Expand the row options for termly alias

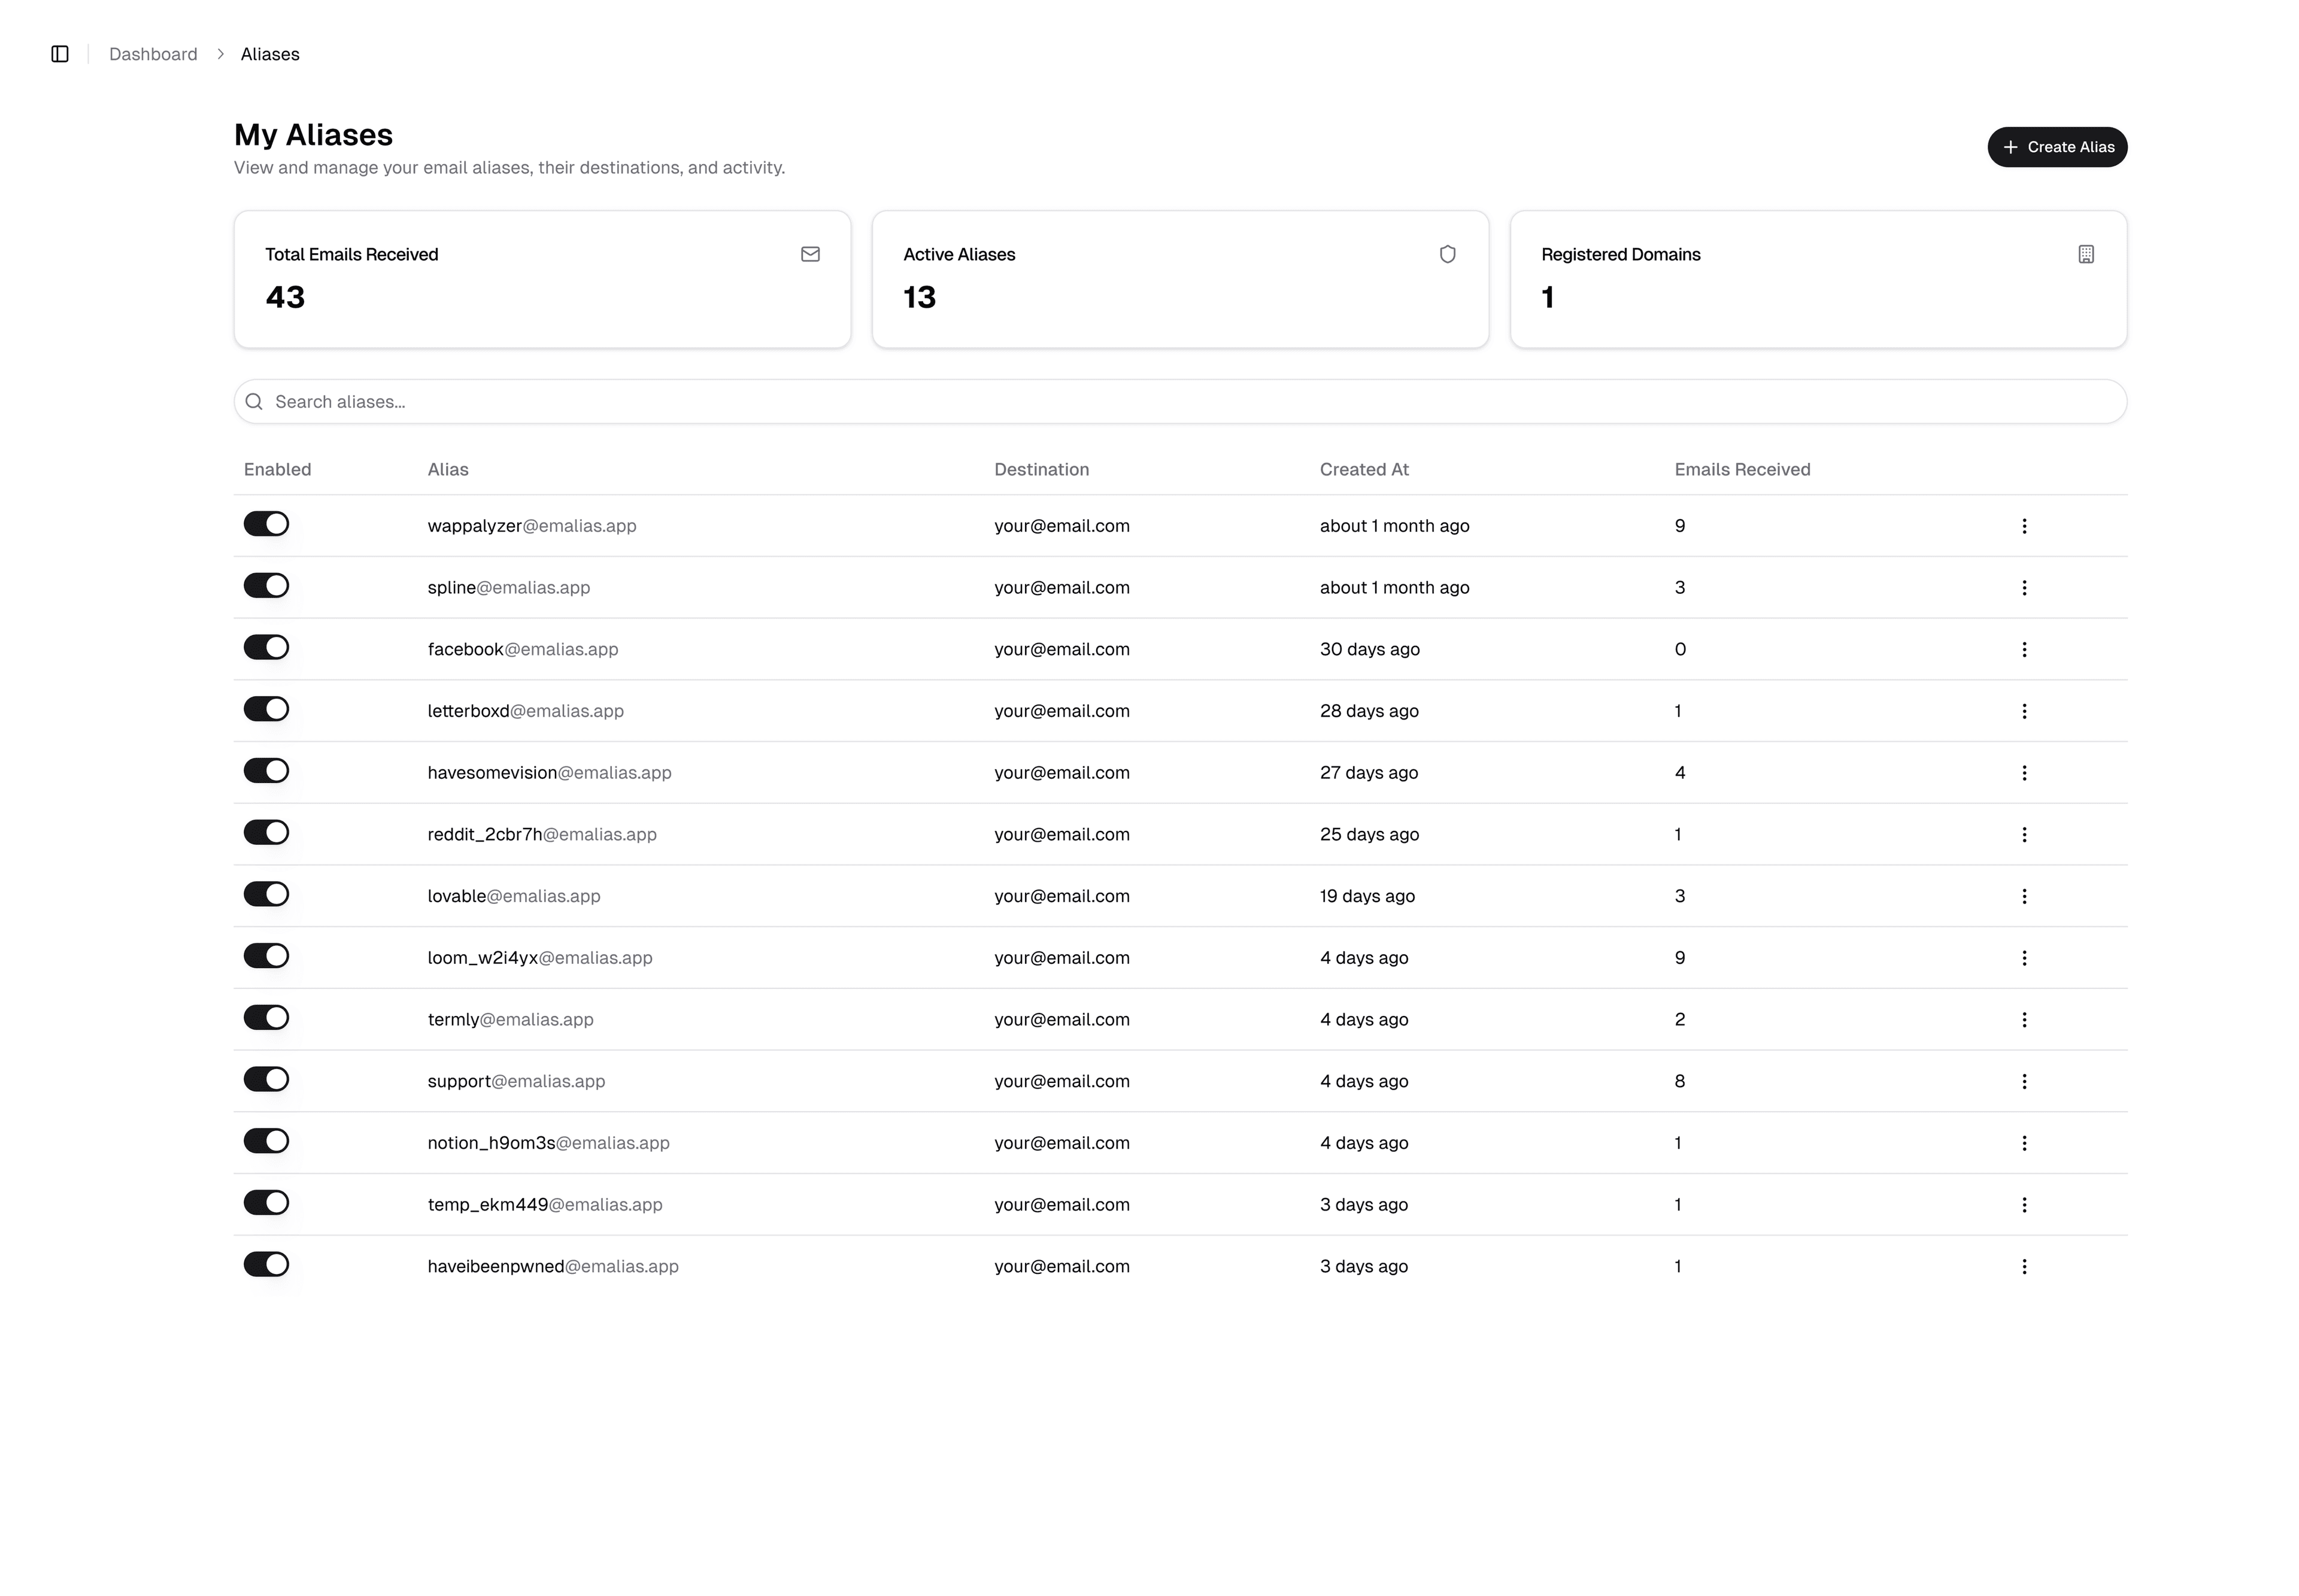[x=2023, y=1019]
